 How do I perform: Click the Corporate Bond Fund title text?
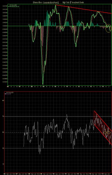click(x=51, y=2)
